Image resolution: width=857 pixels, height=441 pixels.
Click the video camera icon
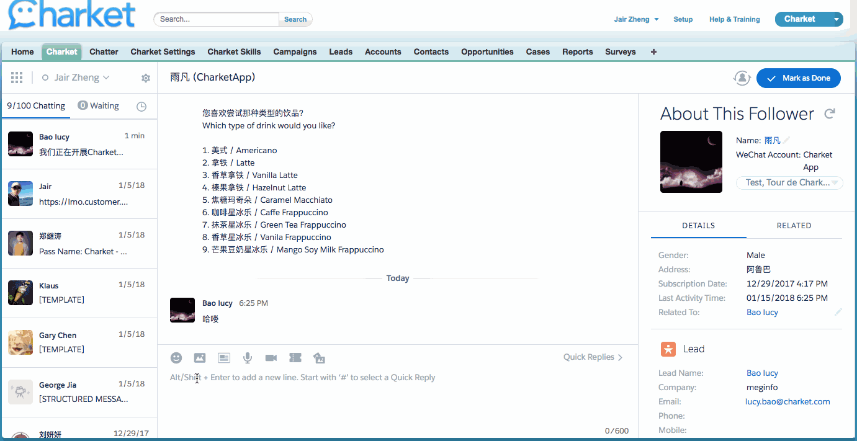[x=271, y=358]
